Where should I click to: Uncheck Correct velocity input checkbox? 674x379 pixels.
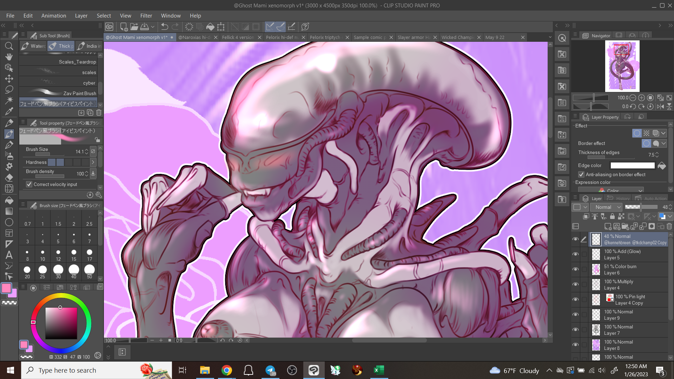coord(29,184)
